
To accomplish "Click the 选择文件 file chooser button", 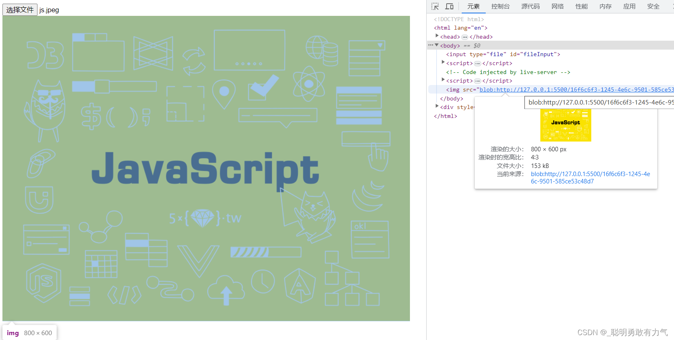I will 20,10.
